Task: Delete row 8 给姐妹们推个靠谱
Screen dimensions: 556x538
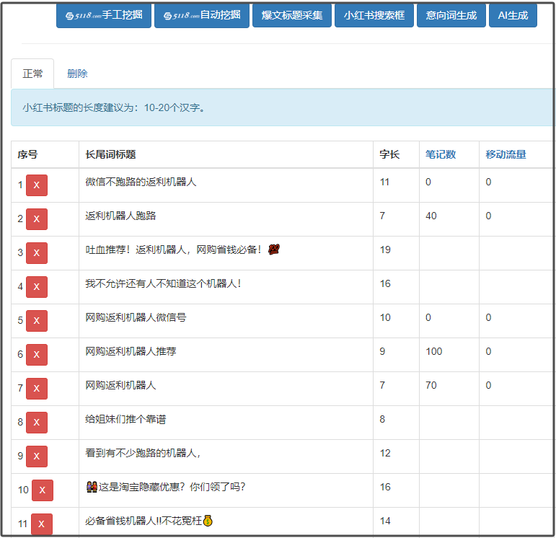Action: (37, 423)
